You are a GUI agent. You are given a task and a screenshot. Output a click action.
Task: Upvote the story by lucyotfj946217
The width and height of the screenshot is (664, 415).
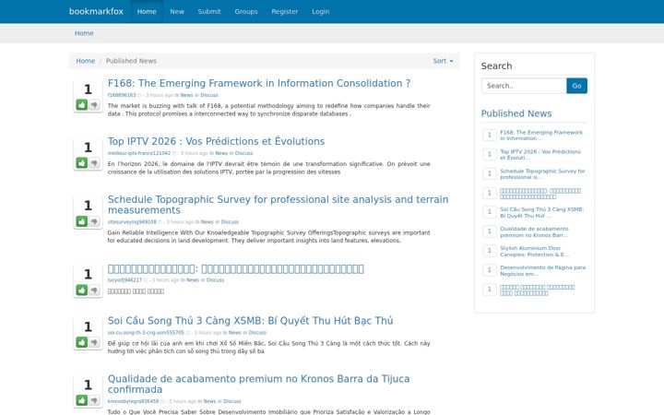[82, 290]
